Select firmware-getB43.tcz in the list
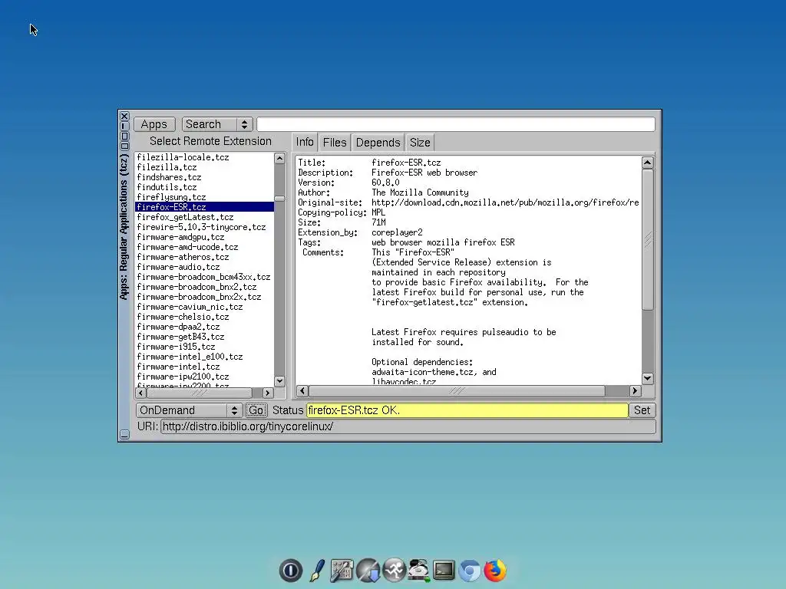The image size is (786, 589). coord(204,337)
